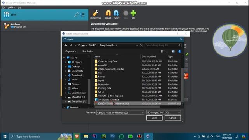Viewport: 249px width, 140px height.
Task: Select the Set up folder
Action: [101, 92]
